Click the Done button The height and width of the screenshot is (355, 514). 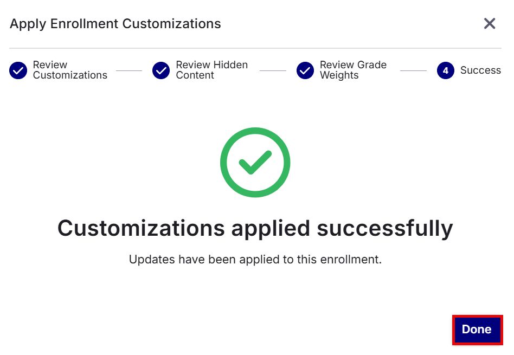[x=477, y=330]
